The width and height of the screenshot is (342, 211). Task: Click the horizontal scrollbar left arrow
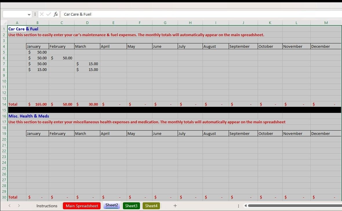(245, 206)
